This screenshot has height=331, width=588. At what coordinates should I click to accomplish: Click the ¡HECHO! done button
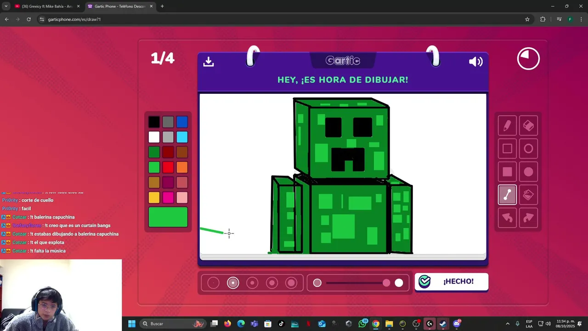[452, 282]
